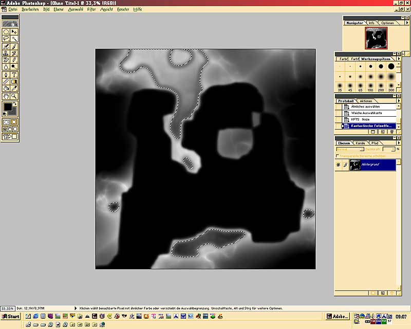This screenshot has height=329, width=411.
Task: Select the Magic Wand tool
Action: [14, 39]
